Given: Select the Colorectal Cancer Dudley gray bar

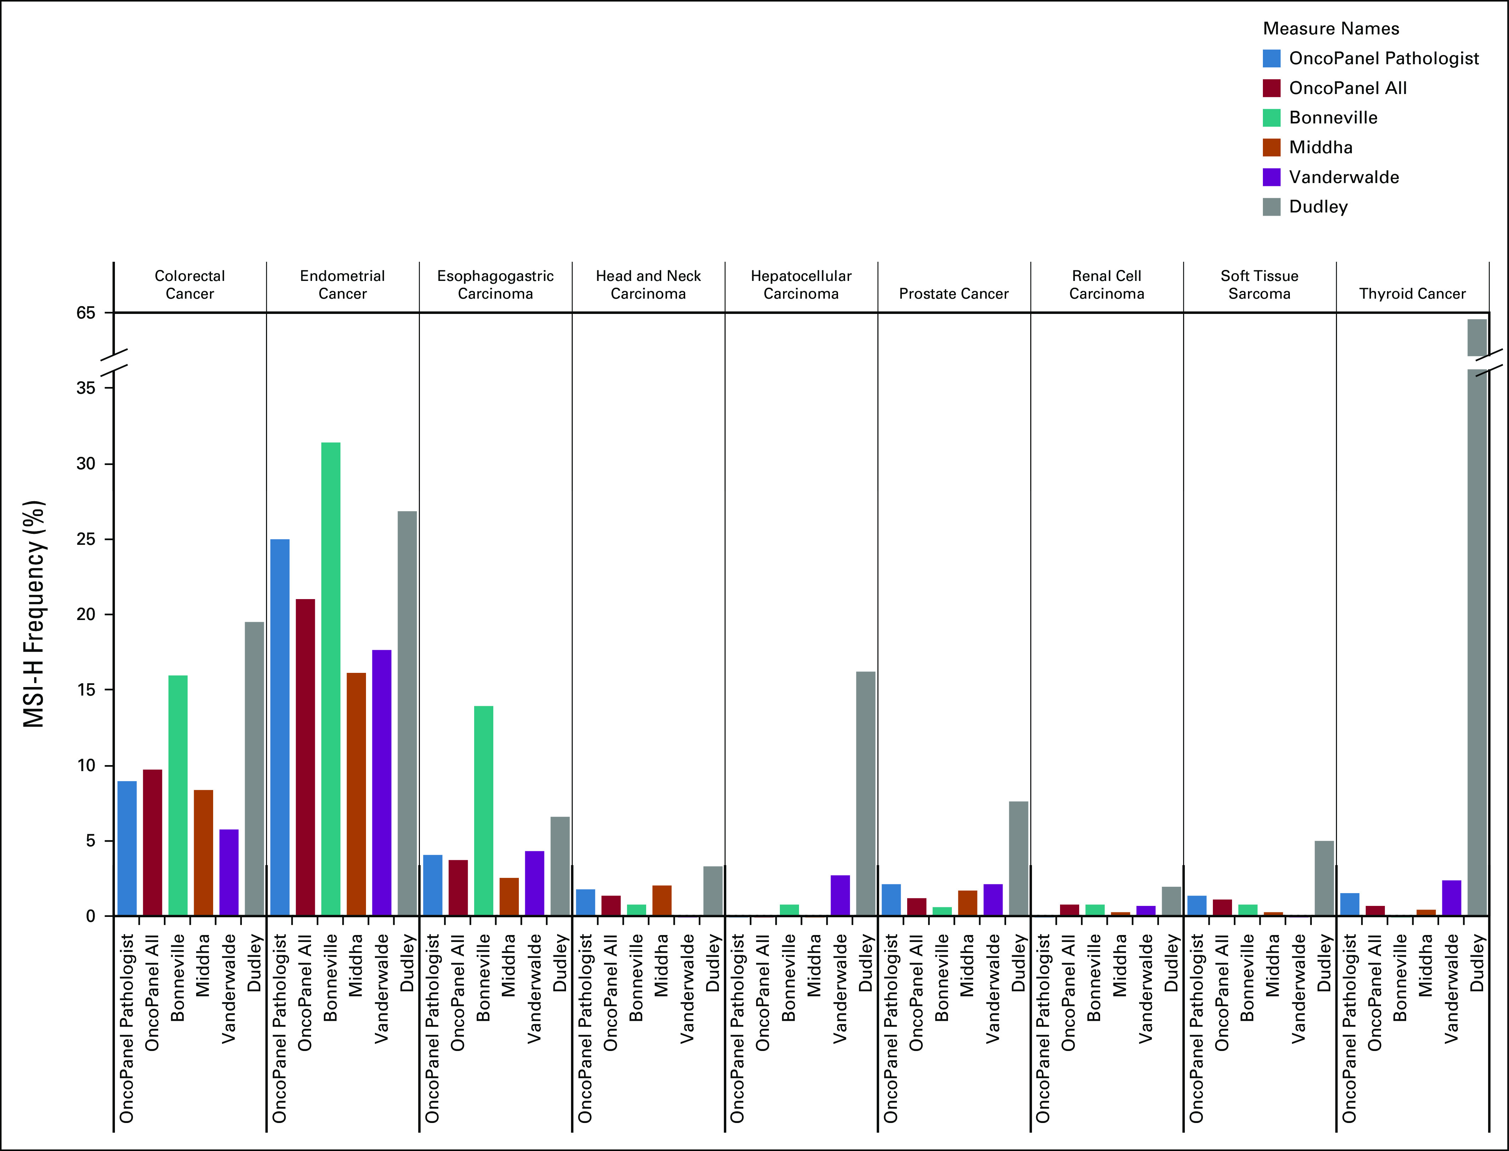Looking at the screenshot, I should coord(254,769).
